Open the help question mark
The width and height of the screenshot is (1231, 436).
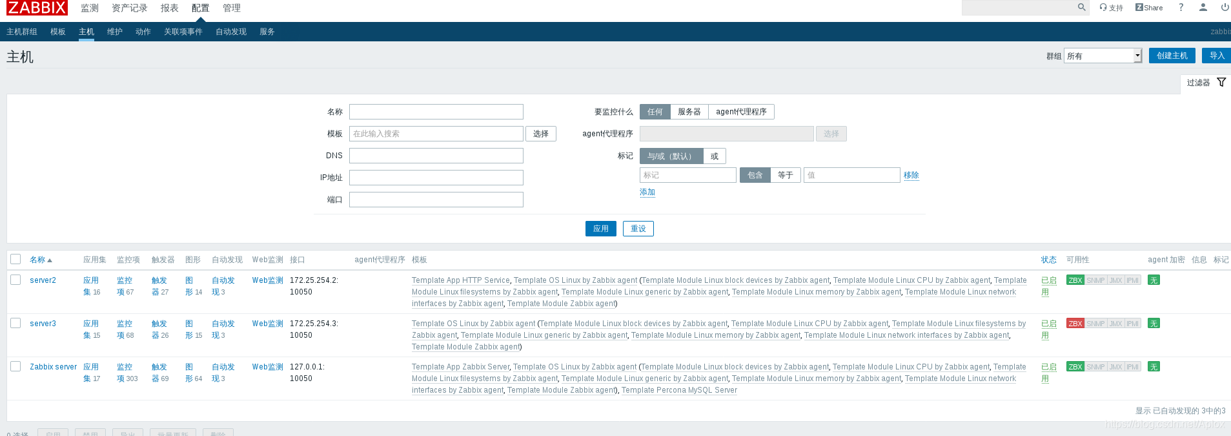[1181, 7]
